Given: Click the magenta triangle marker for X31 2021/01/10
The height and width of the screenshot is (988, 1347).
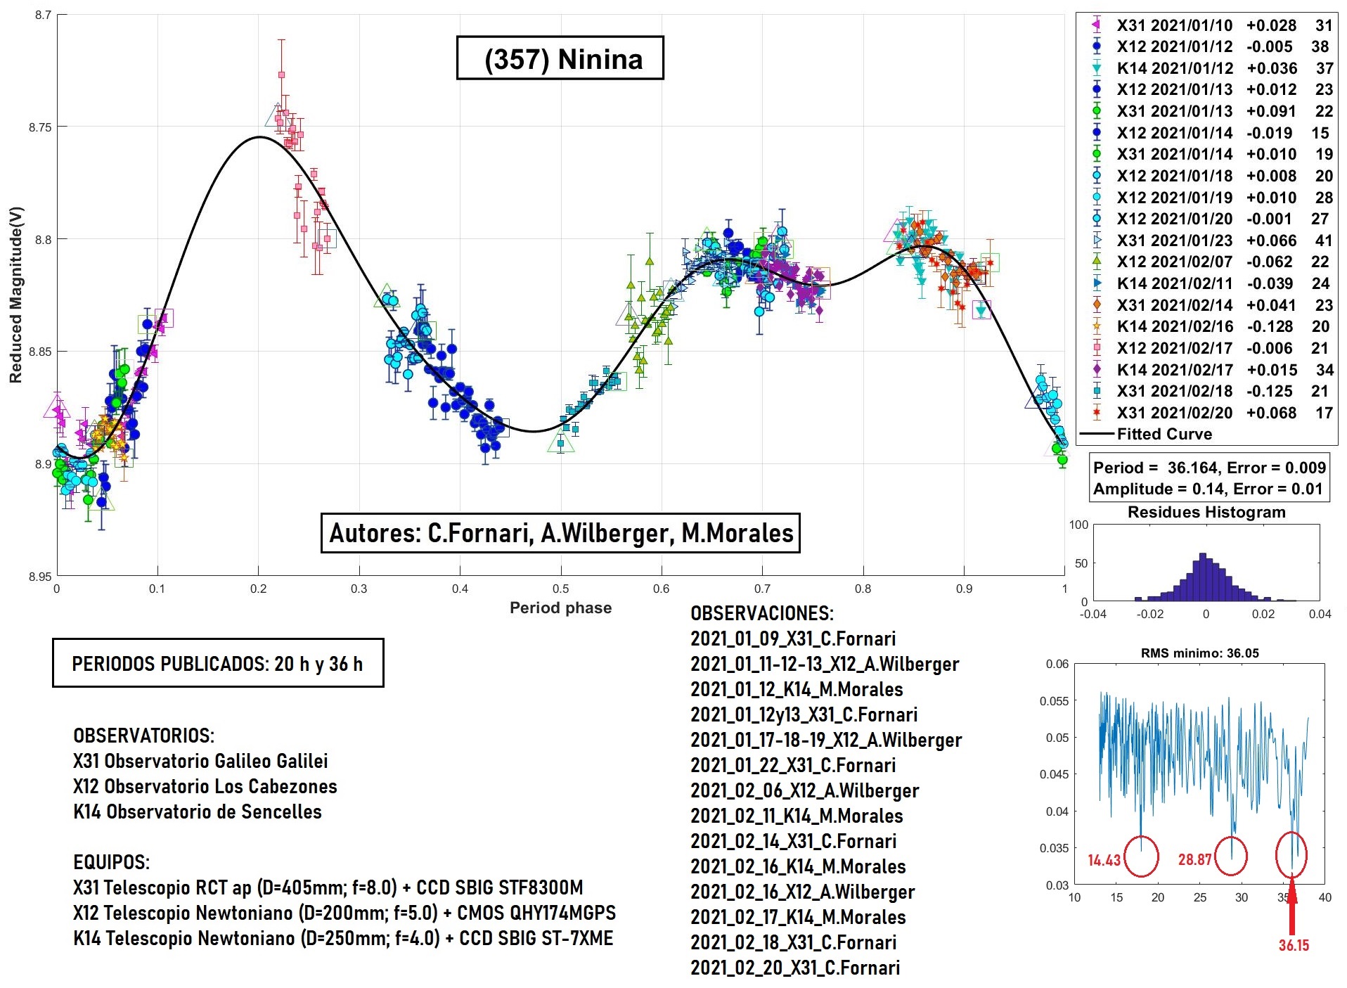Looking at the screenshot, I should pyautogui.click(x=1096, y=25).
